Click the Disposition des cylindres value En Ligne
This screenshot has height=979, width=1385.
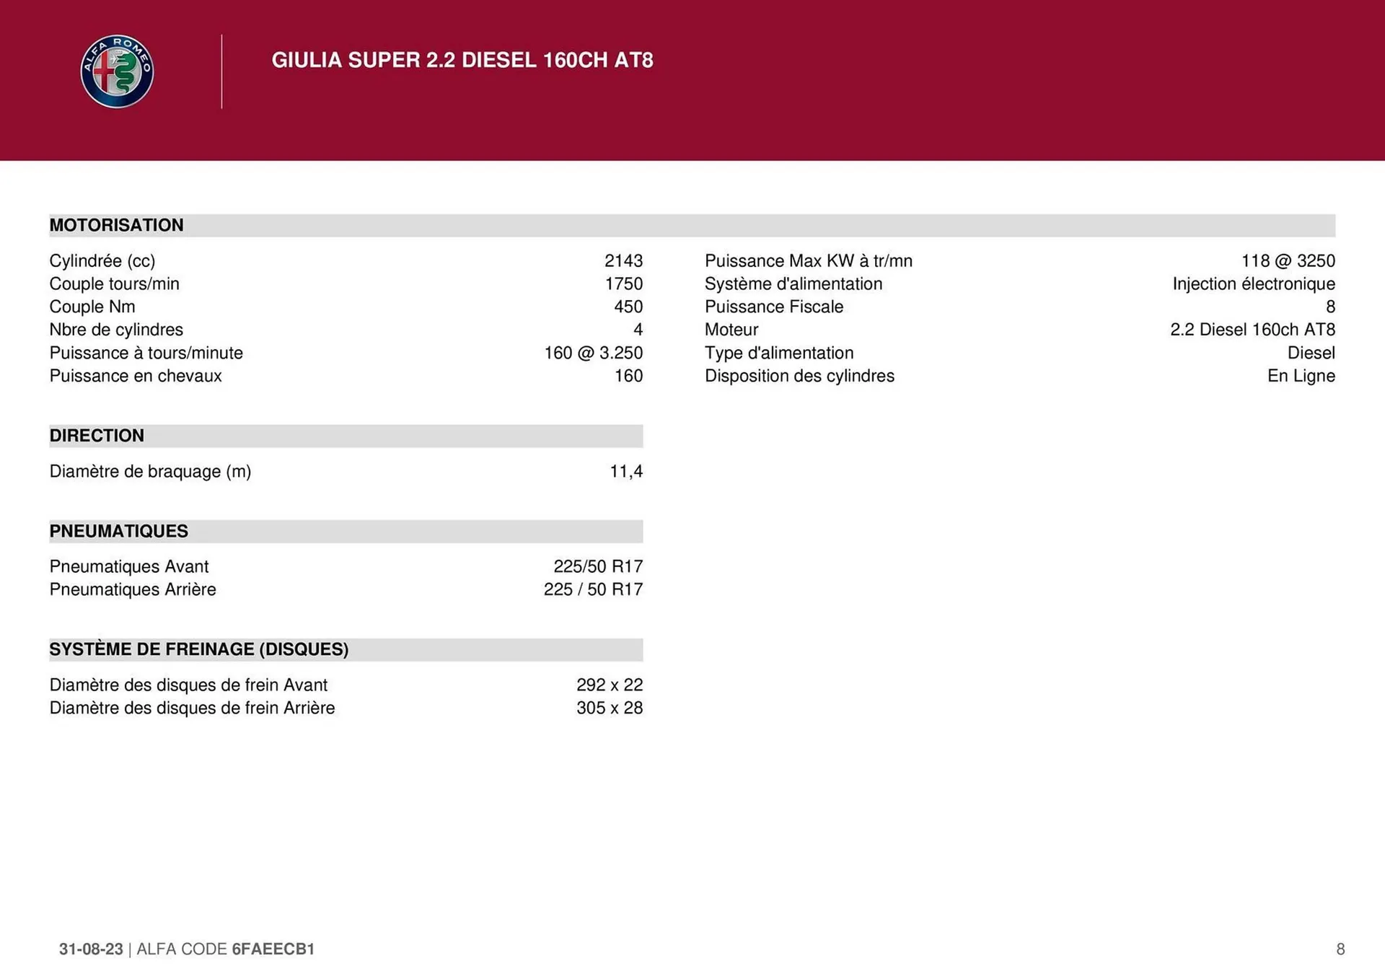point(1301,376)
